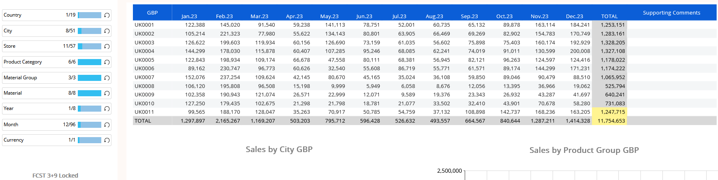Click the 2,500,000 chart axis label

point(449,171)
